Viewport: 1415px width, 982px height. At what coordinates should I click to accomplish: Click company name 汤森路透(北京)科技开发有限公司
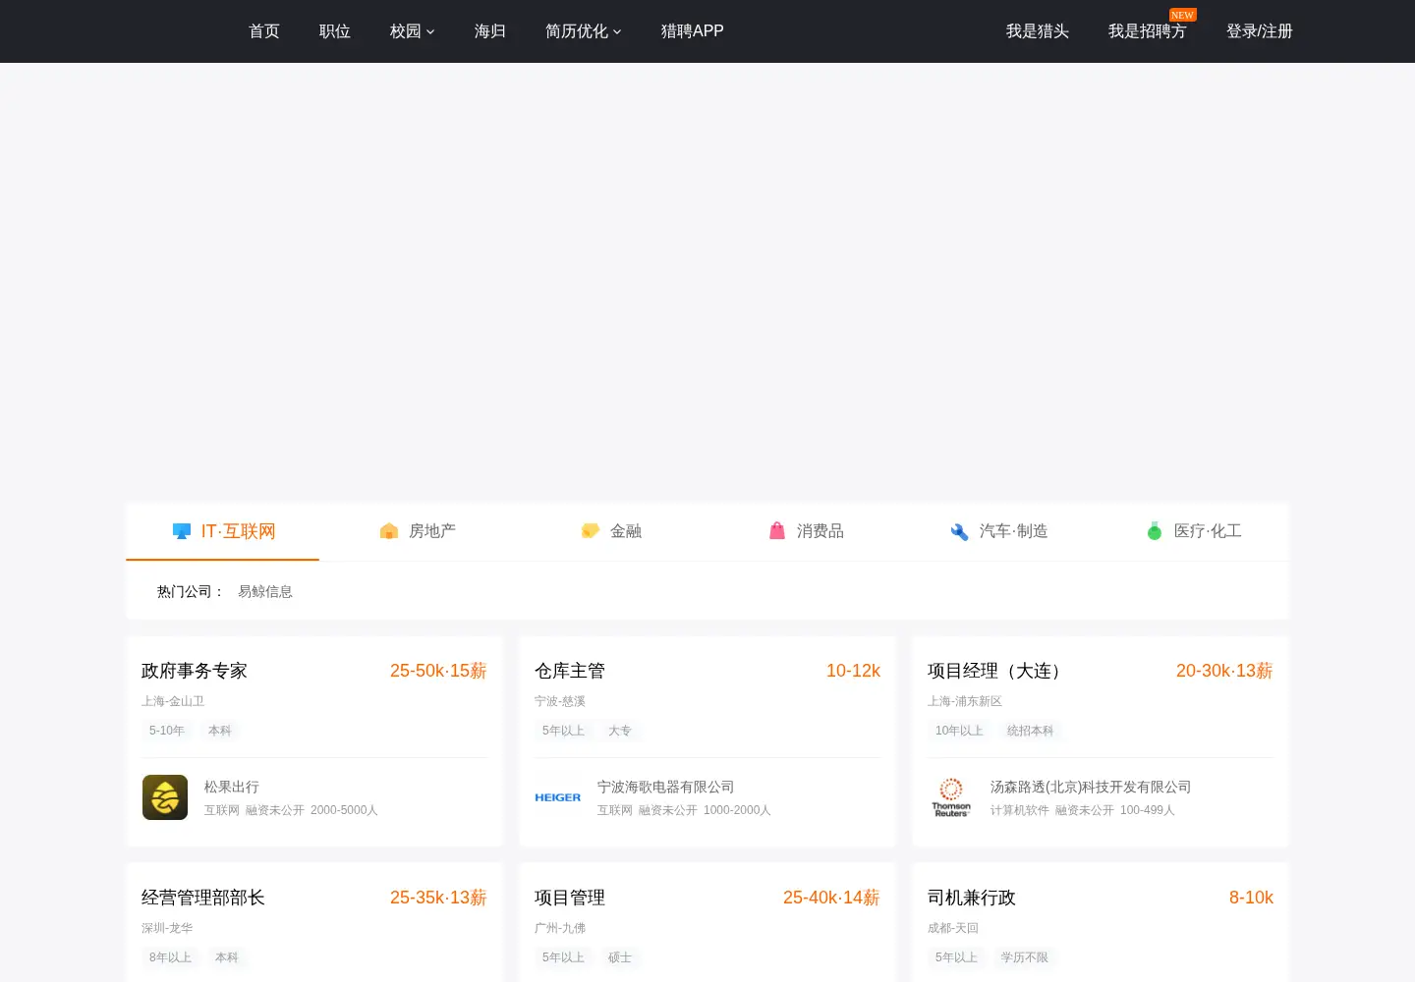[1091, 787]
